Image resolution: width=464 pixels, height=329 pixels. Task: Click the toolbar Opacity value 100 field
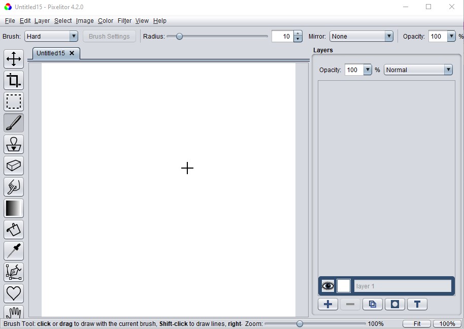[438, 37]
